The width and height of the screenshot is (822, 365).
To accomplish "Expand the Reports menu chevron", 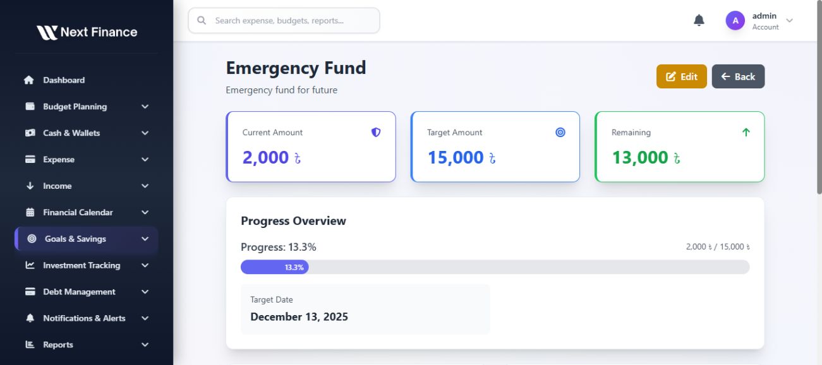I will pyautogui.click(x=145, y=345).
